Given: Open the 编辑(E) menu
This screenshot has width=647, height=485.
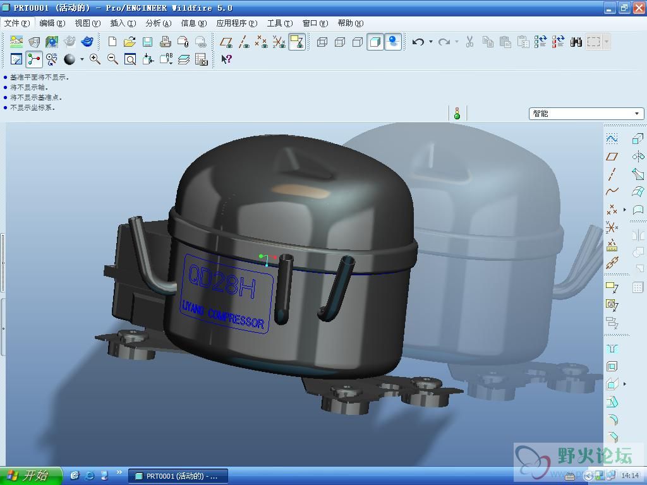Looking at the screenshot, I should (52, 23).
